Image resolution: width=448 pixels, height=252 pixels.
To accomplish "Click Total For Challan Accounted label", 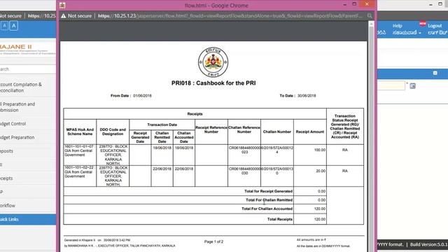I will pos(267,209).
